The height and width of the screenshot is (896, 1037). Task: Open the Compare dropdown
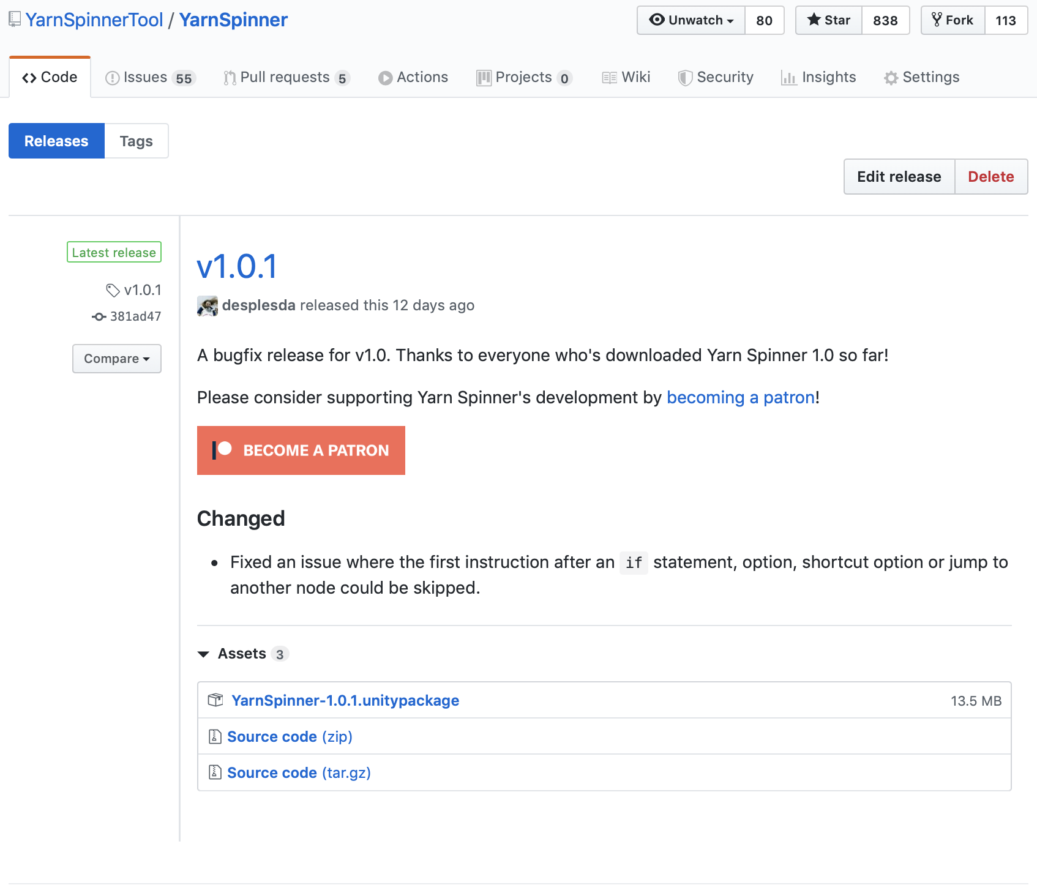click(x=116, y=359)
